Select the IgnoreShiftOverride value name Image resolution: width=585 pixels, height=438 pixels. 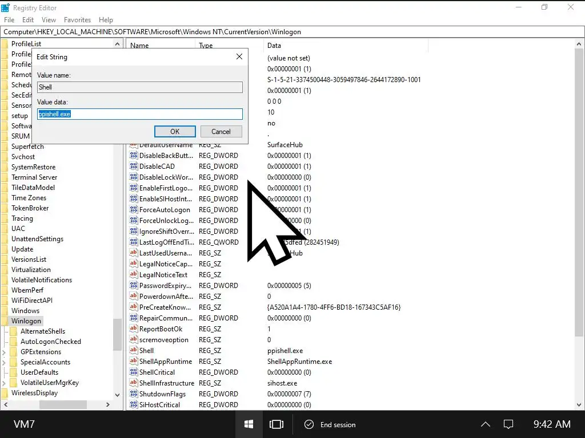[167, 232]
